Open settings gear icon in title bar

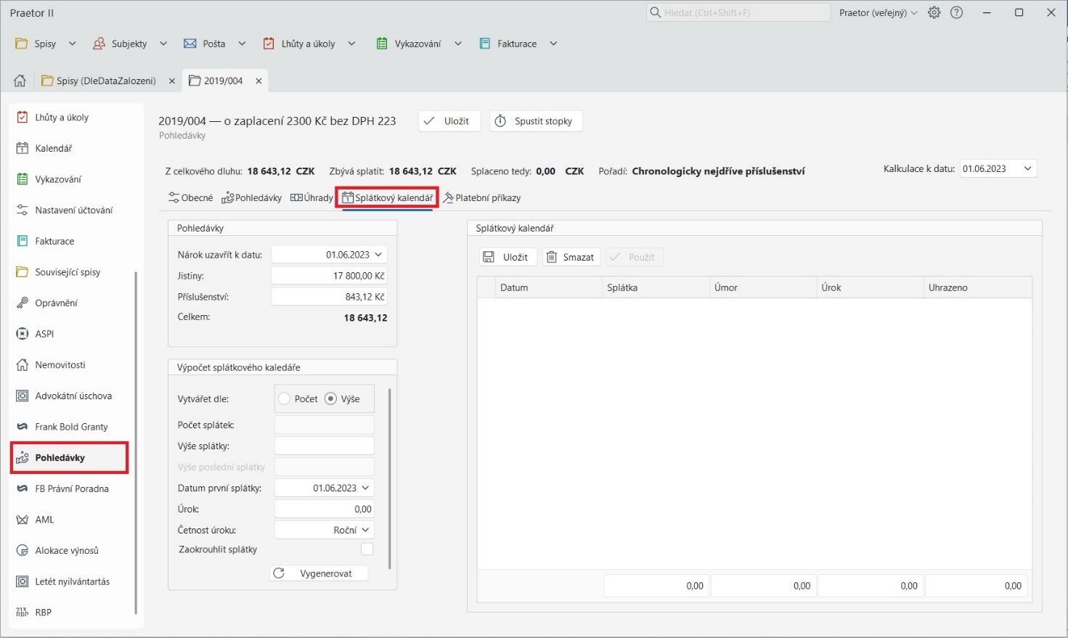(934, 13)
